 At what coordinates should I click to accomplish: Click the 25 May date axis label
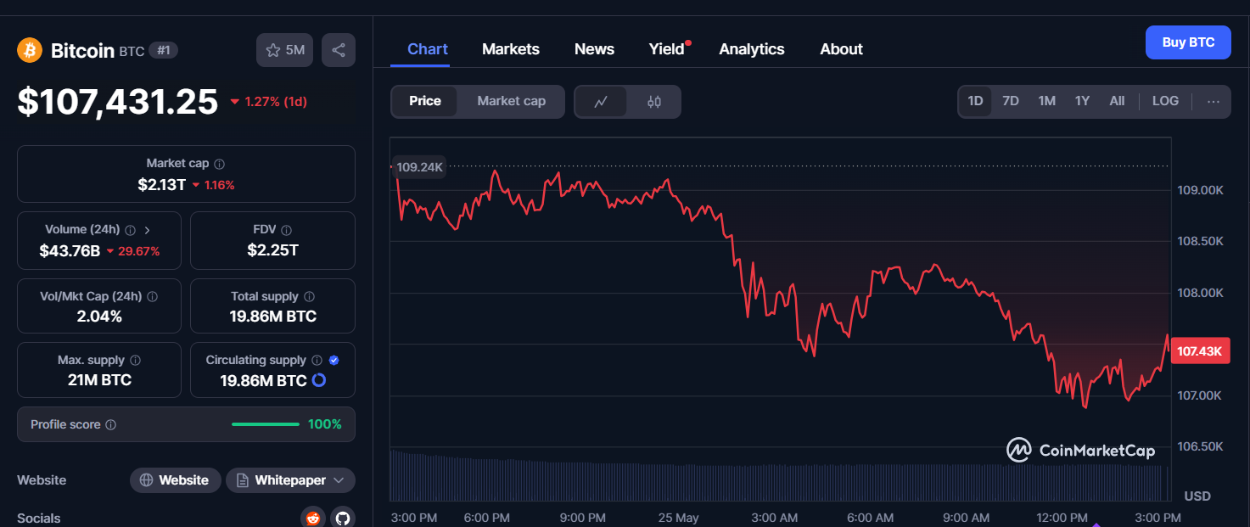(680, 518)
